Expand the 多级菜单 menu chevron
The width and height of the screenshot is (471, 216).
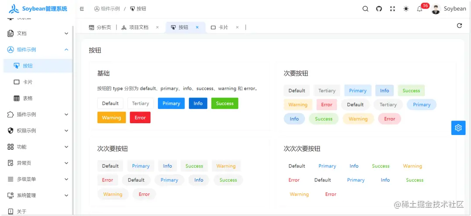tap(67, 179)
